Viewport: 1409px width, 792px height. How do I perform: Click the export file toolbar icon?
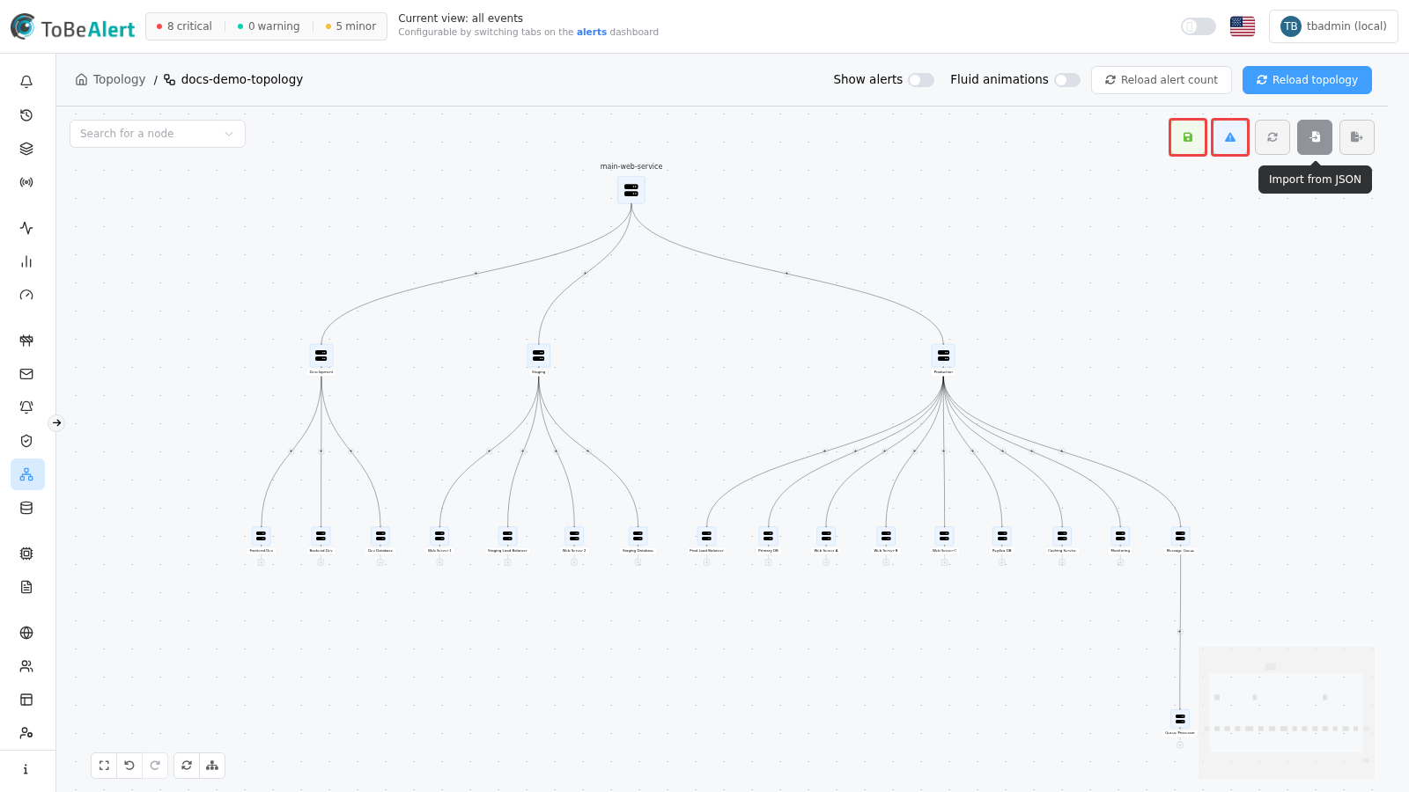[1357, 137]
